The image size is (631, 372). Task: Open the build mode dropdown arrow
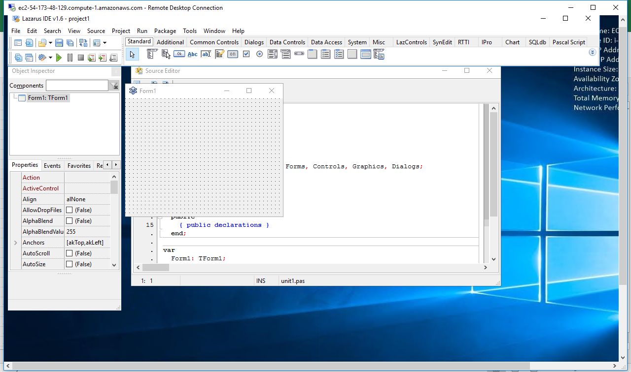coord(50,58)
